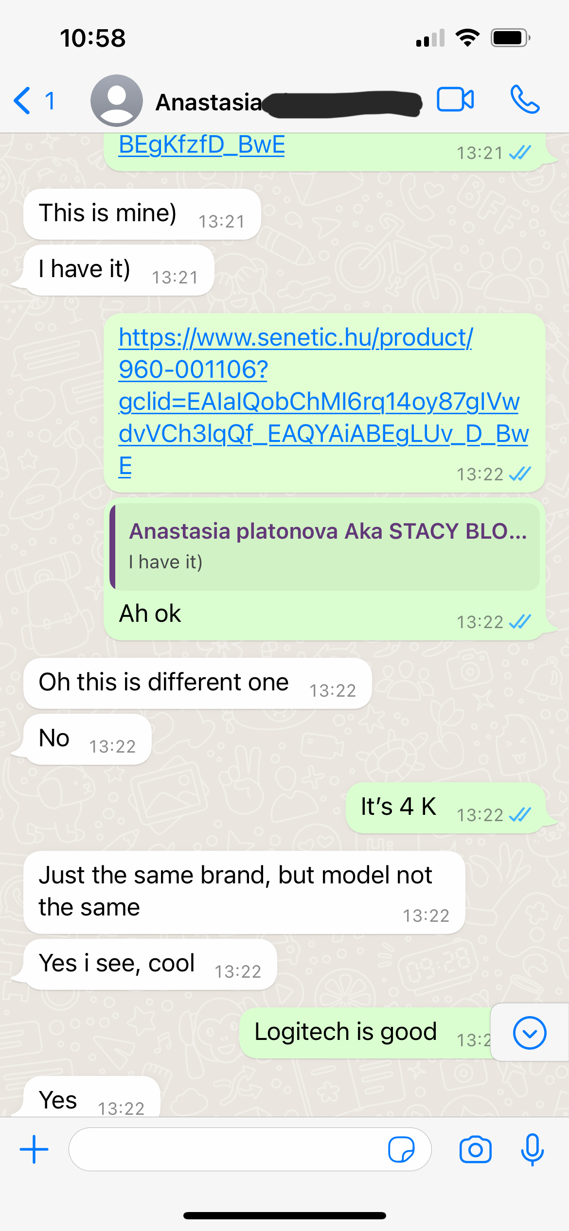
Task: Tap the quoted reply 'I have it)' preview
Action: tap(325, 547)
